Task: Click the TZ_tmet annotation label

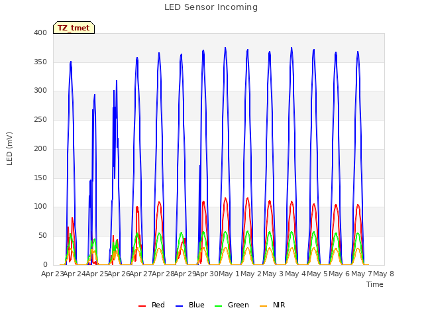Action: [x=74, y=28]
